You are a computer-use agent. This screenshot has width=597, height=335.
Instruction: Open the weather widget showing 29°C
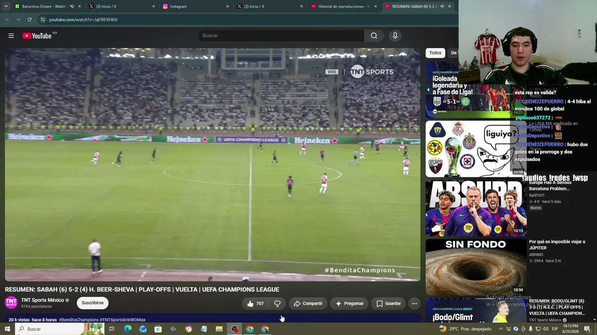coord(465,329)
